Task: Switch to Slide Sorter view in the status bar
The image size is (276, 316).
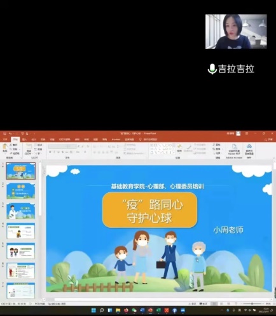Action: tap(222, 304)
